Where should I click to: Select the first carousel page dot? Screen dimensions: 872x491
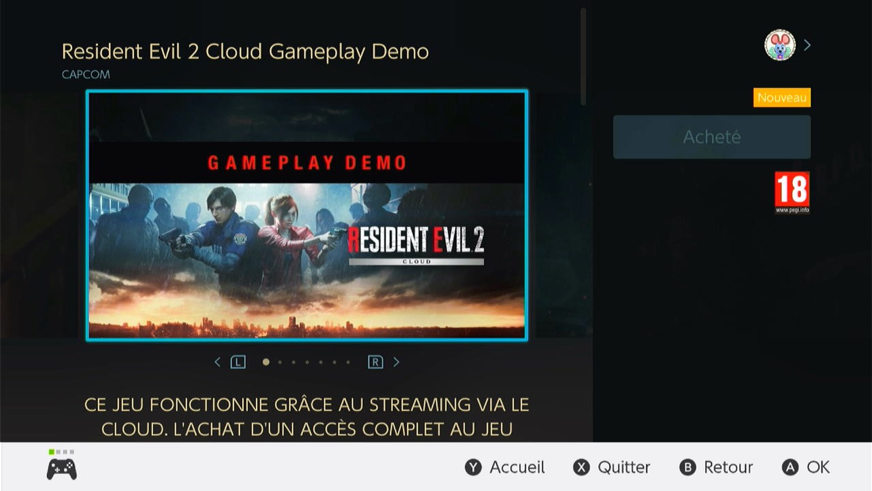266,362
